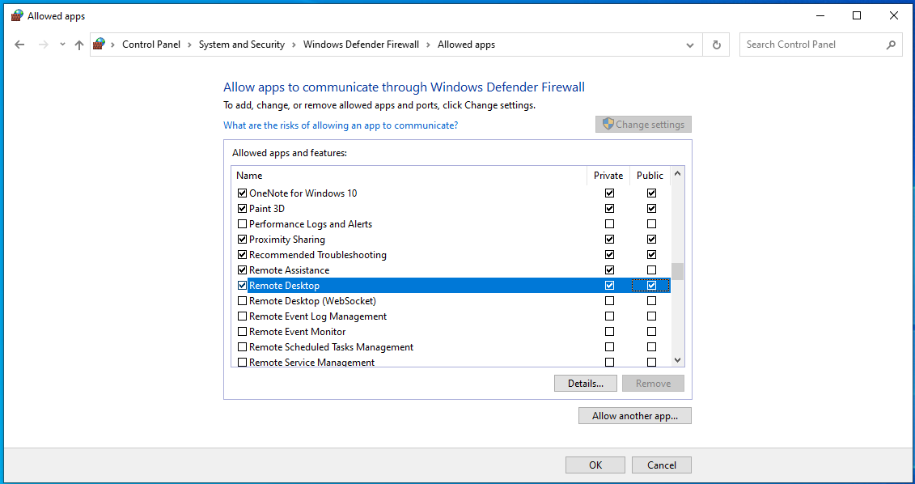Toggle OneNote for Windows 10 Public checkbox

point(652,193)
